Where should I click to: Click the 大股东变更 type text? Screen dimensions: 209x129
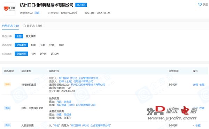tap(28, 126)
